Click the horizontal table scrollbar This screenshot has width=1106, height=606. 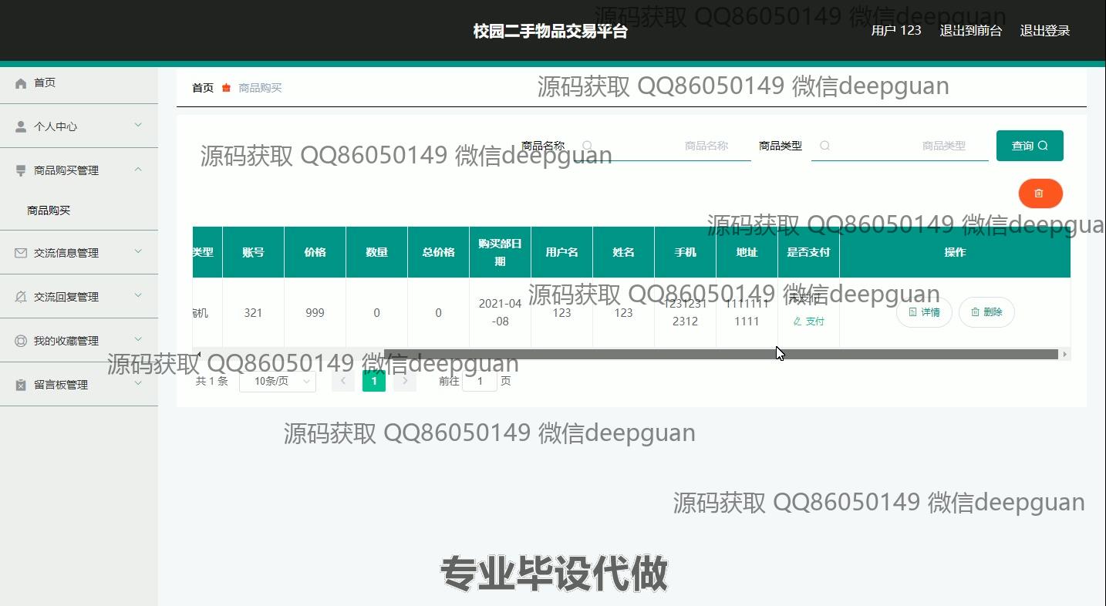click(x=720, y=355)
